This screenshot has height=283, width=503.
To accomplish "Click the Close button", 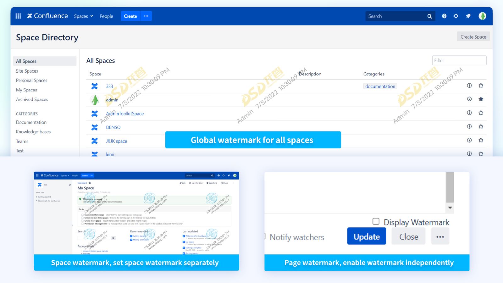I will (x=409, y=236).
